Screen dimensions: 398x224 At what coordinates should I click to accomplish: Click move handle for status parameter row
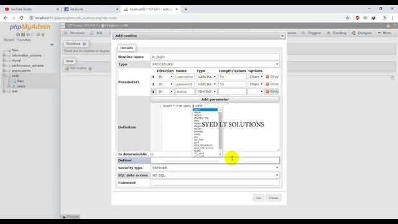pos(153,91)
